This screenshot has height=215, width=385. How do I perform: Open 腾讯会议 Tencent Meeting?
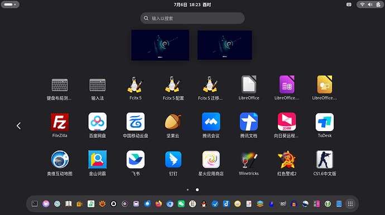[211, 126]
